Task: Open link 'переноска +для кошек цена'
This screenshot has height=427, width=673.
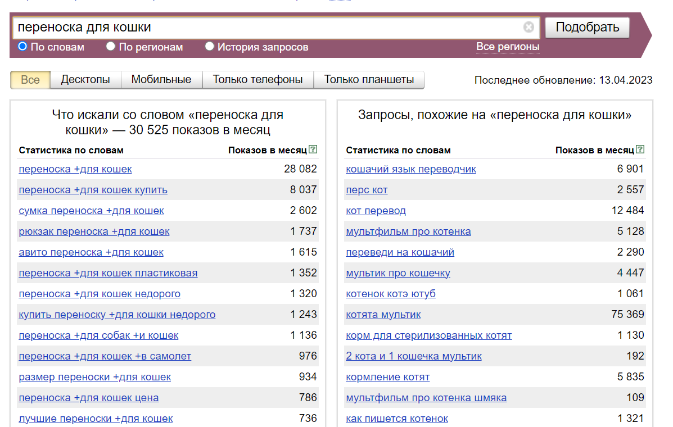Action: pos(88,398)
